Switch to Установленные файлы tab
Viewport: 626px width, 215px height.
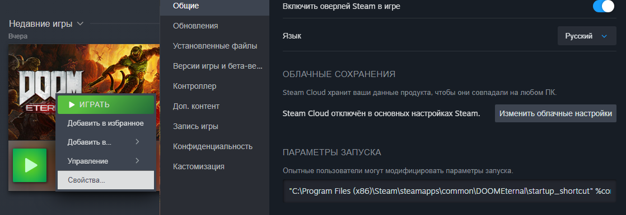pyautogui.click(x=214, y=46)
